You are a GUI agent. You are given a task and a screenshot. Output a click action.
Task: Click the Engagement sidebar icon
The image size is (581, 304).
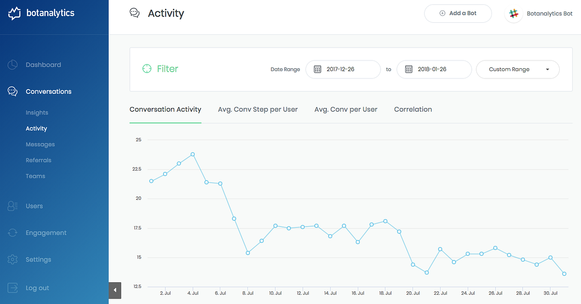pyautogui.click(x=12, y=232)
